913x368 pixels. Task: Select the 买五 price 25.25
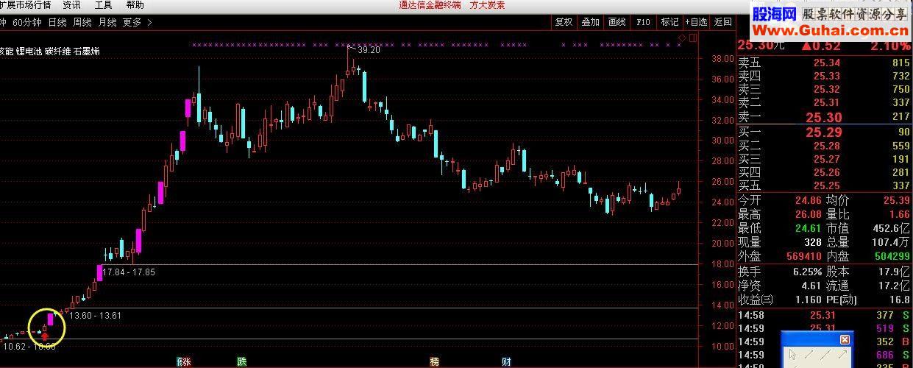826,186
